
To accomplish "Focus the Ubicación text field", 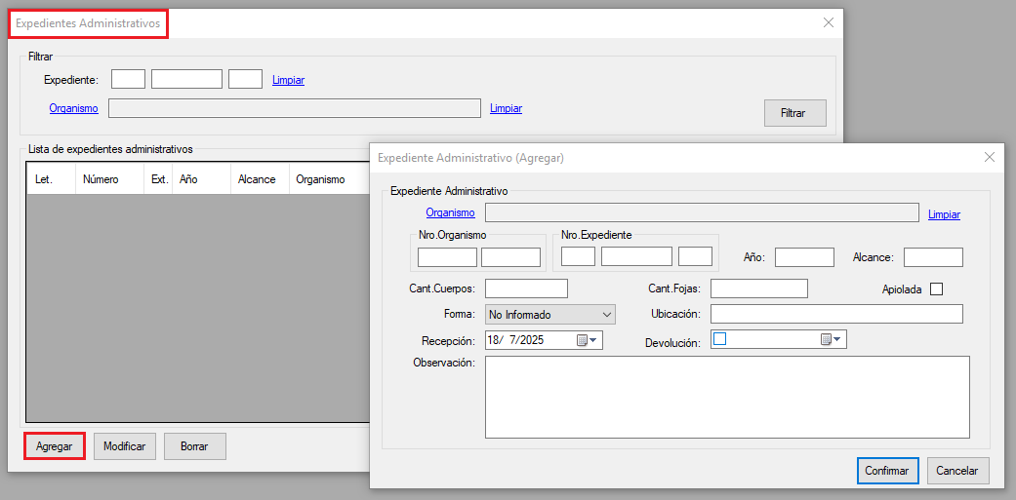I will coord(835,314).
